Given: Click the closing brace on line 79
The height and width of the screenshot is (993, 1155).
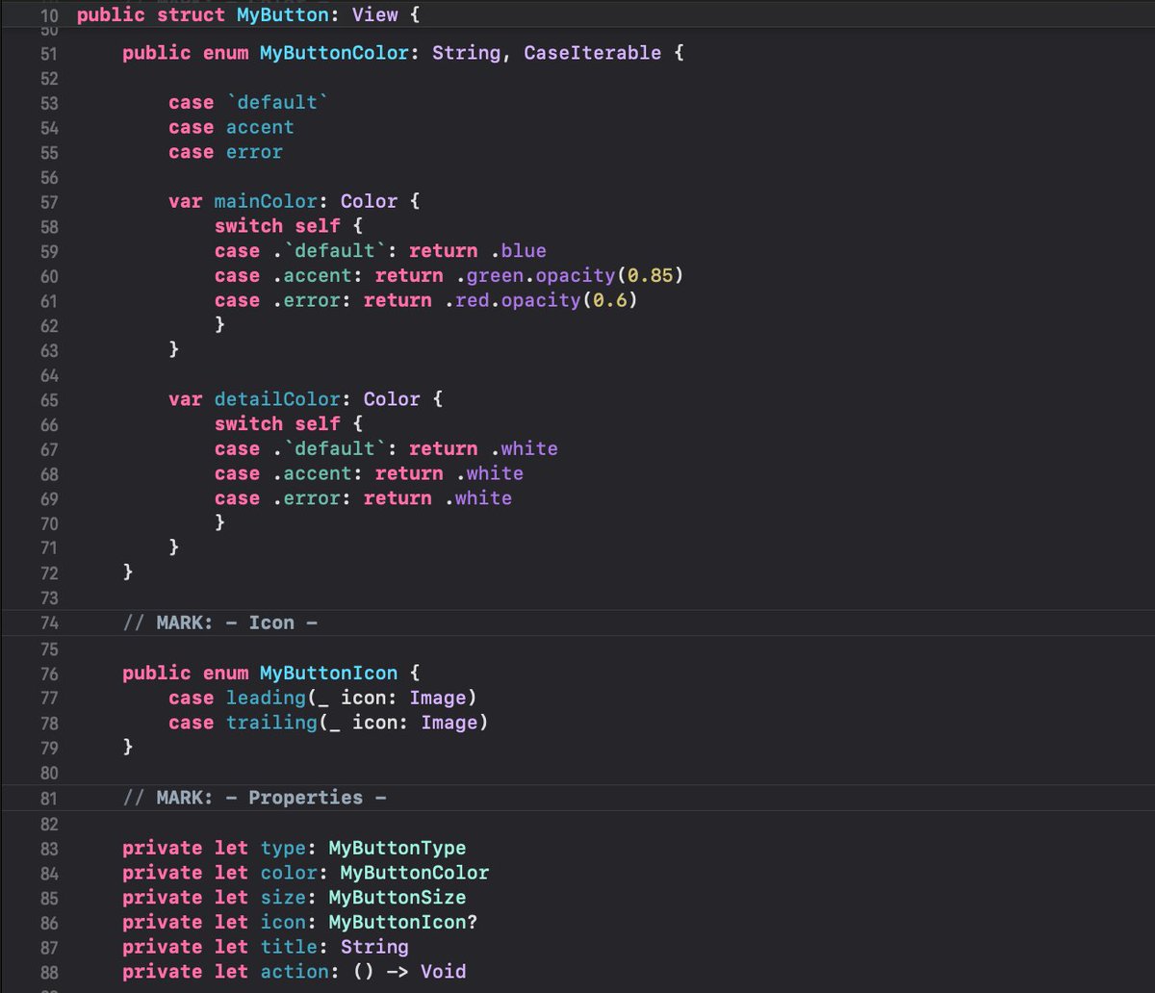Looking at the screenshot, I should point(128,747).
